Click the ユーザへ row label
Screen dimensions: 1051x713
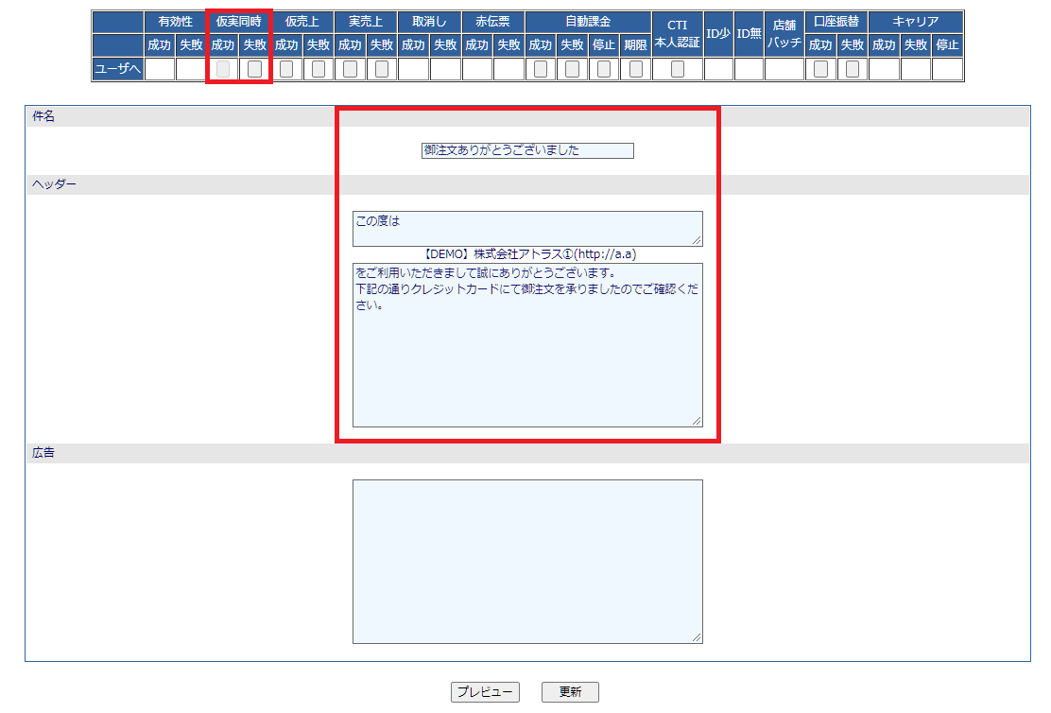pos(118,69)
